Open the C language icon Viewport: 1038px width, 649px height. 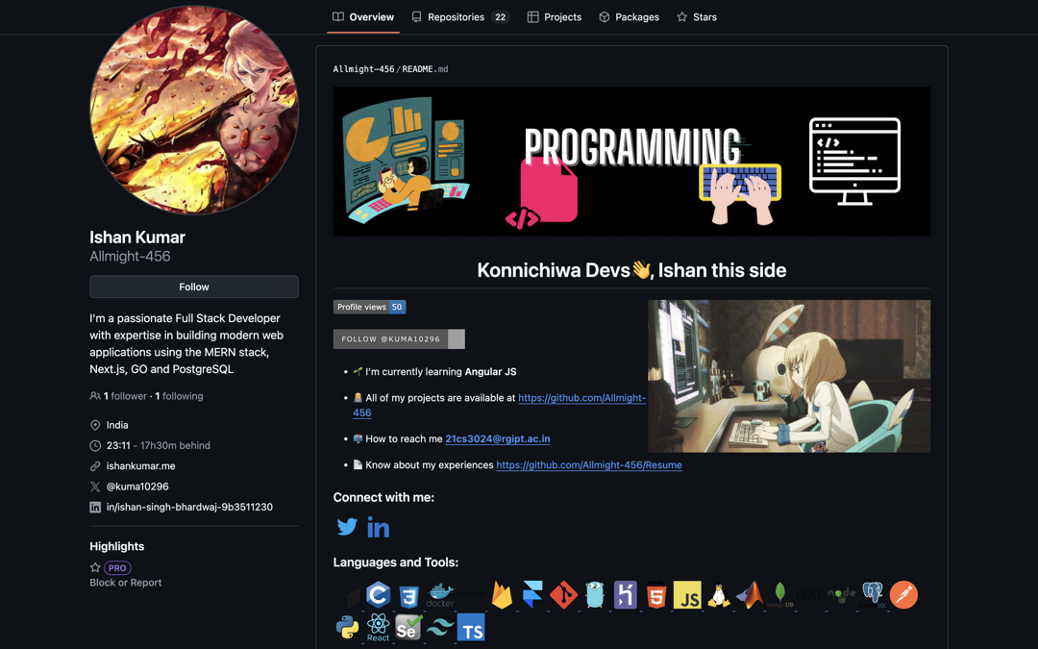(378, 595)
